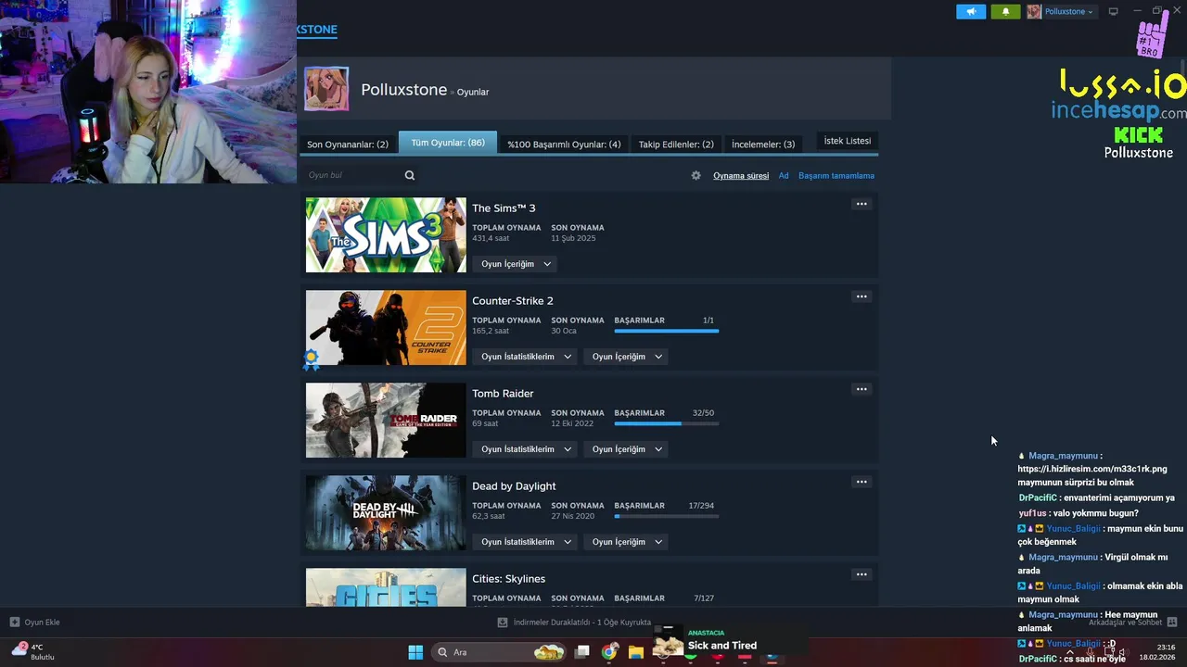Image resolution: width=1187 pixels, height=667 pixels.
Task: Switch to Takip Edilenler (2) tab
Action: tap(676, 145)
